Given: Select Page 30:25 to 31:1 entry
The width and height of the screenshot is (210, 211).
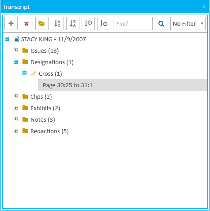Looking at the screenshot, I should [x=122, y=85].
